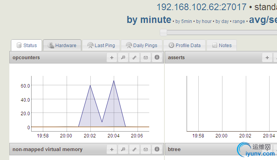Select by hour granularity

(x=204, y=21)
